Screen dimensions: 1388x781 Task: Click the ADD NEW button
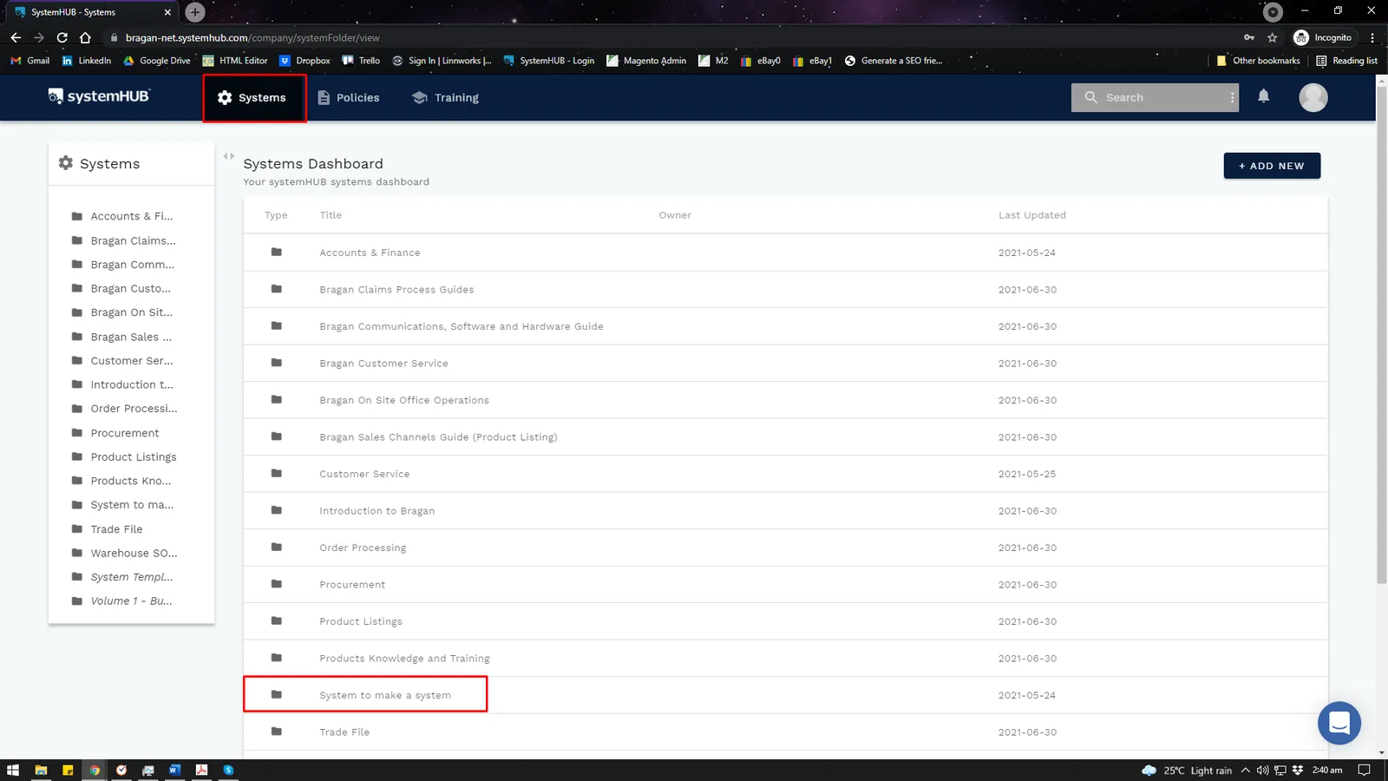click(1272, 166)
